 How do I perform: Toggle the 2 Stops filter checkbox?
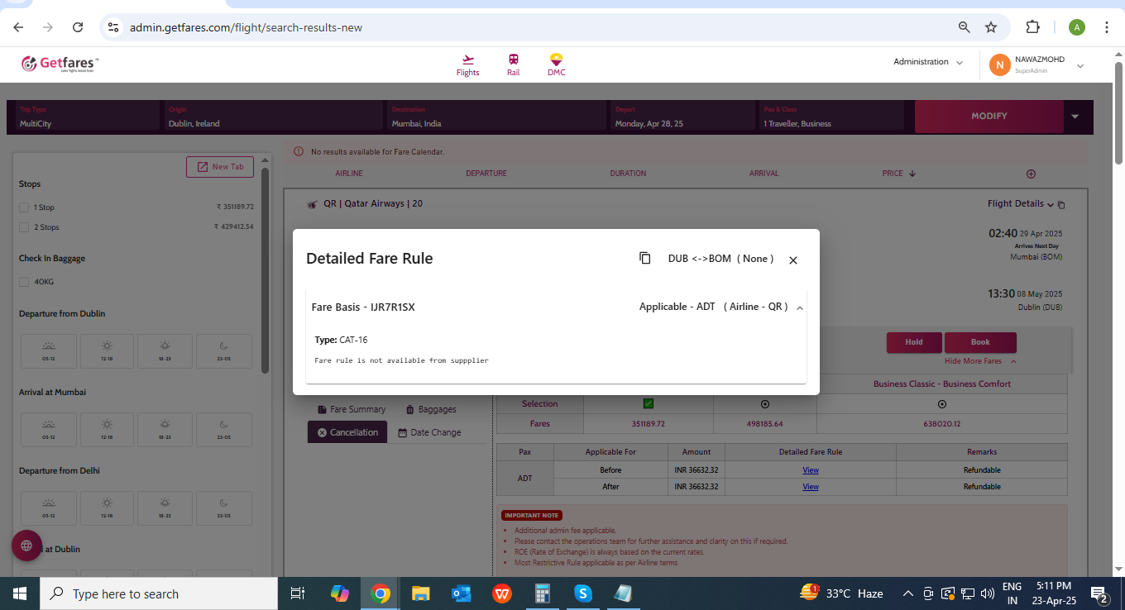(x=25, y=227)
